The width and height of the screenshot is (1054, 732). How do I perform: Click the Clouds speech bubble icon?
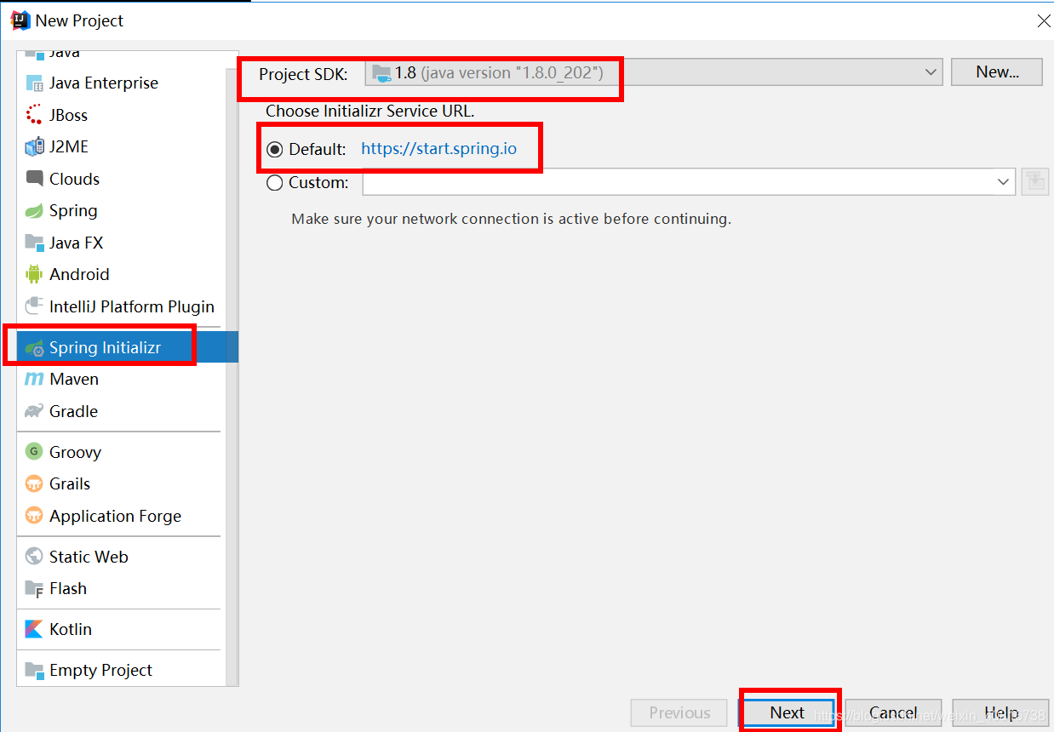[34, 179]
